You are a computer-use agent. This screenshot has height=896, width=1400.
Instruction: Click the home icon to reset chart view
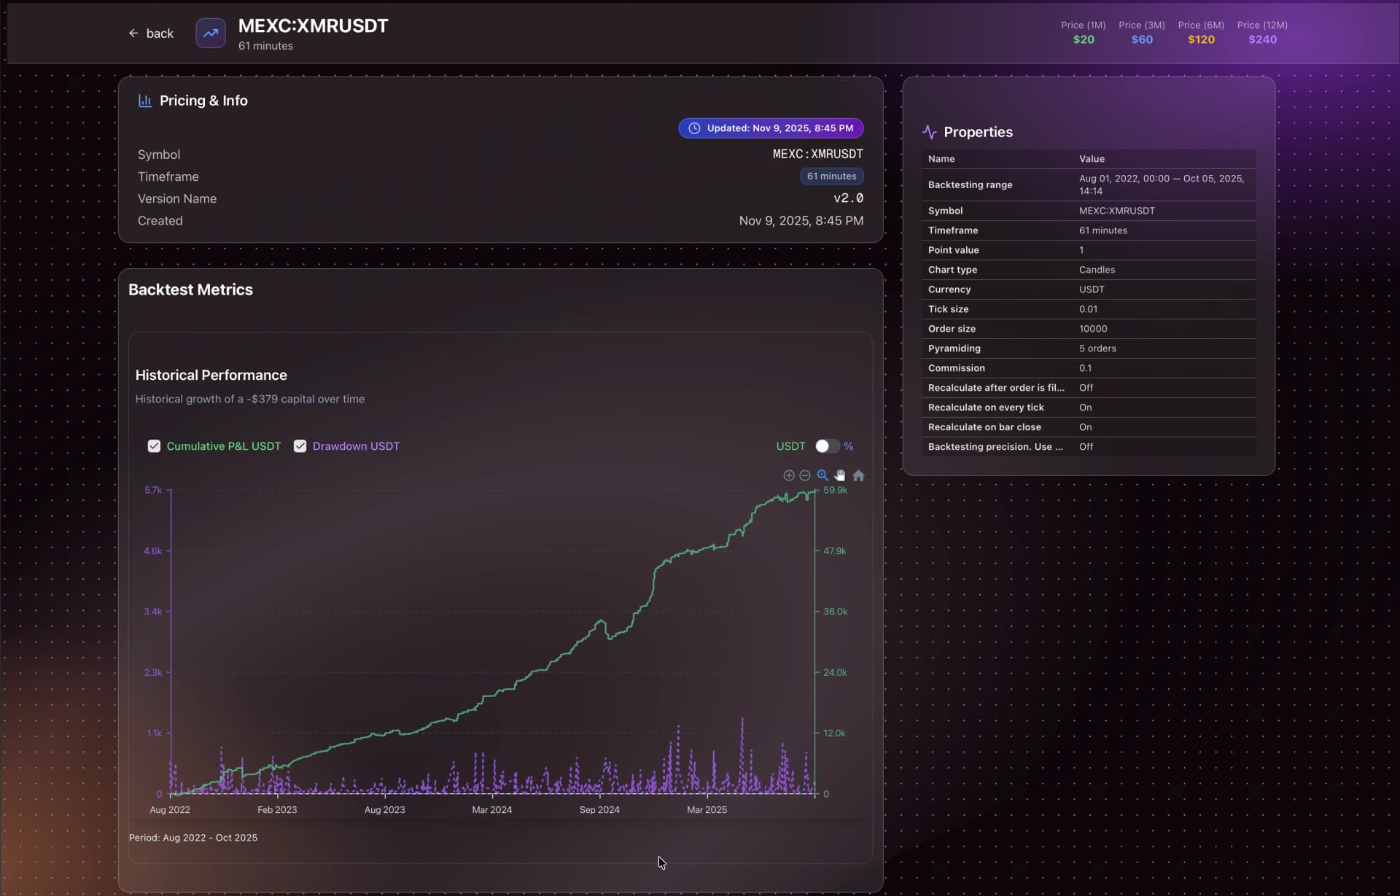(x=858, y=475)
